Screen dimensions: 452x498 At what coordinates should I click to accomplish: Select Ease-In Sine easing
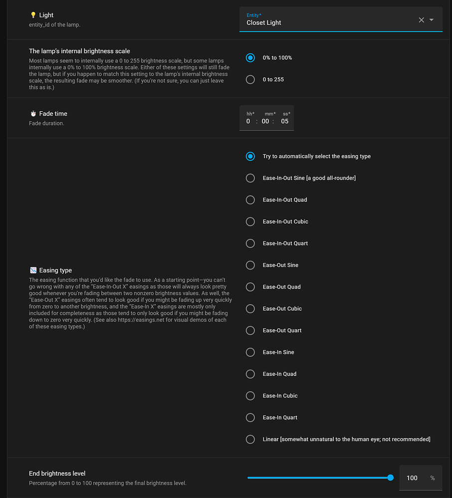pyautogui.click(x=250, y=352)
